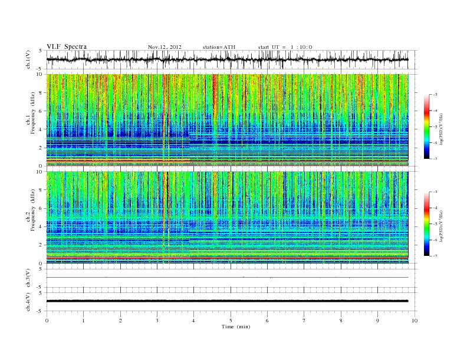Click the "5" tick on the time axis
The image size is (467, 360).
click(x=231, y=321)
